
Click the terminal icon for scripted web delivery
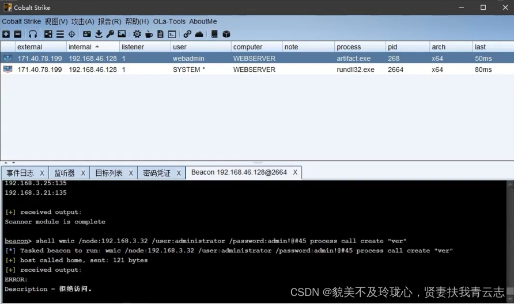coord(172,34)
